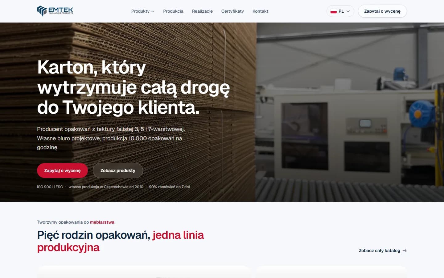Click the Polish flag icon

(x=333, y=11)
